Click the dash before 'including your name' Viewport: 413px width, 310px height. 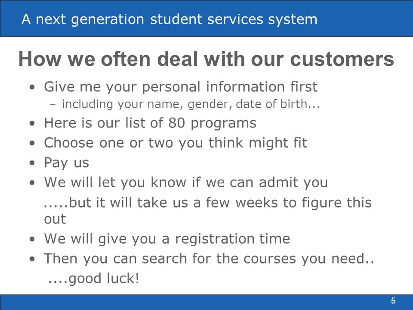pos(52,104)
